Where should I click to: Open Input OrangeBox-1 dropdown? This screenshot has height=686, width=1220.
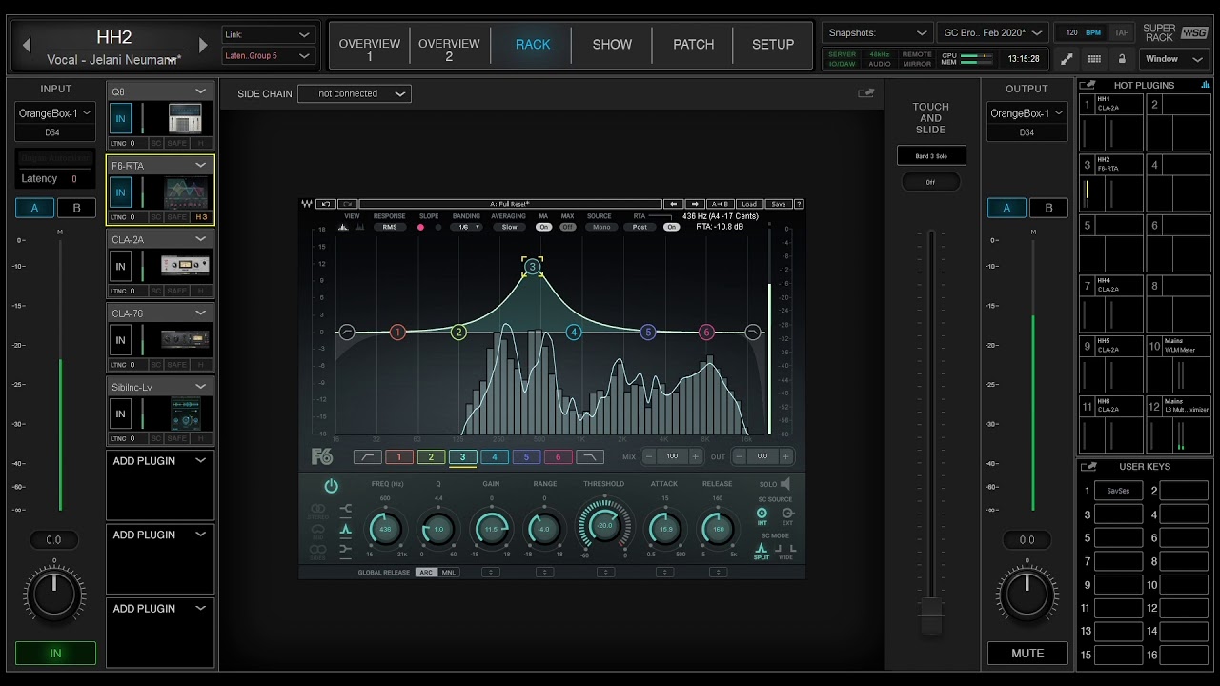coord(55,113)
